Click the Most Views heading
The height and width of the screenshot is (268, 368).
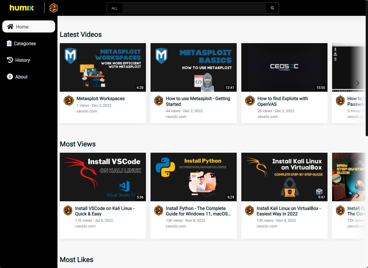point(78,144)
